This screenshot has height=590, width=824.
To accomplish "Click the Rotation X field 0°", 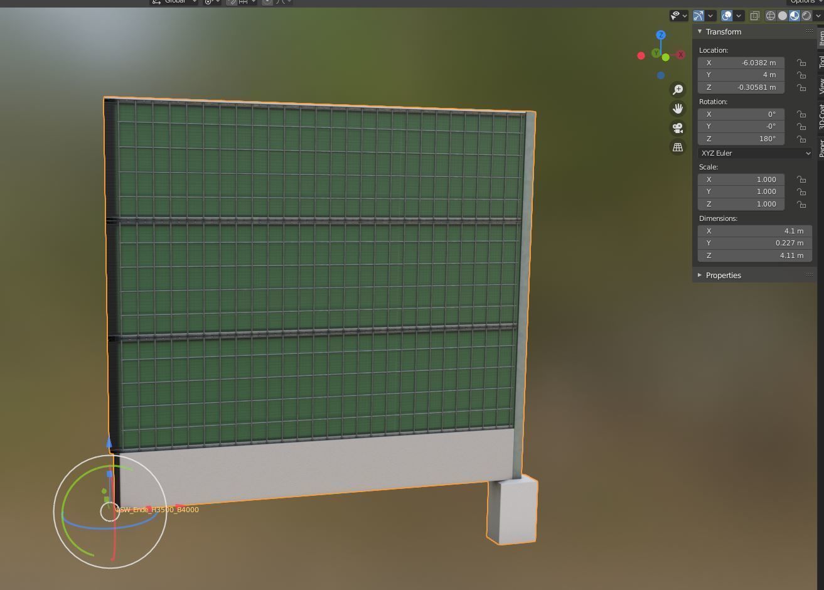I will [741, 114].
